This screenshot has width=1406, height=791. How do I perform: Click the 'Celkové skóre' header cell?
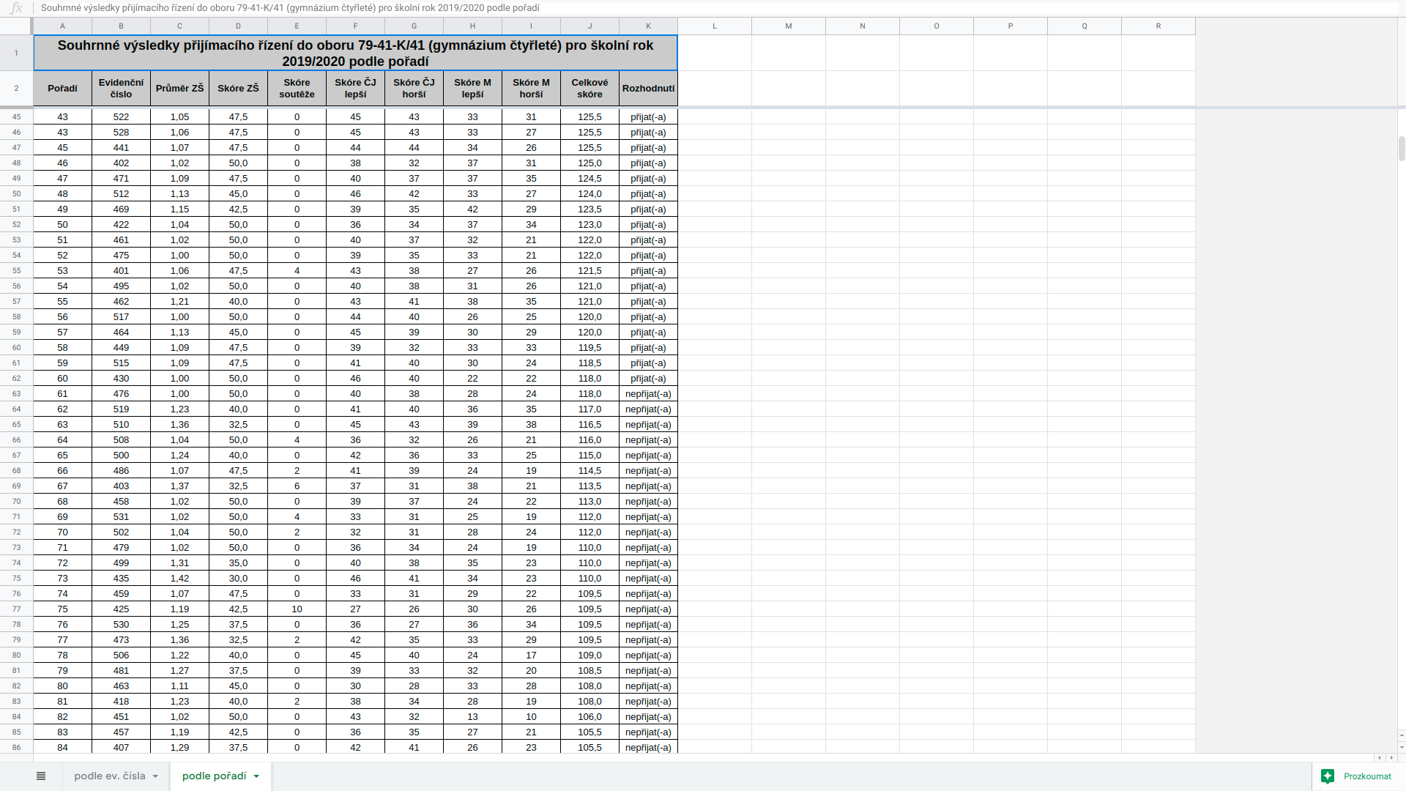click(x=589, y=89)
